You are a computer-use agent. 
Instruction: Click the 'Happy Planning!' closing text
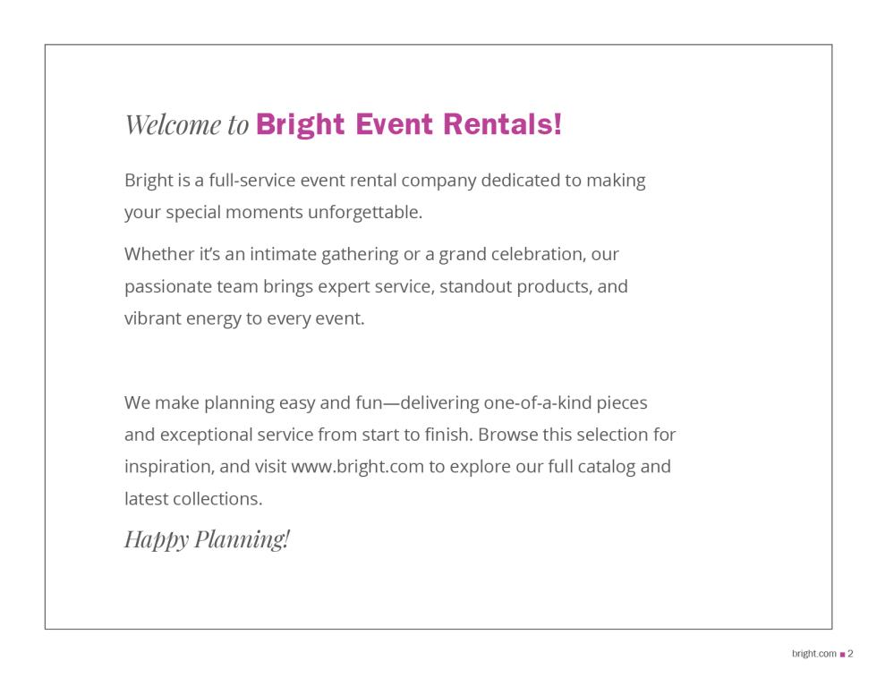pos(207,539)
